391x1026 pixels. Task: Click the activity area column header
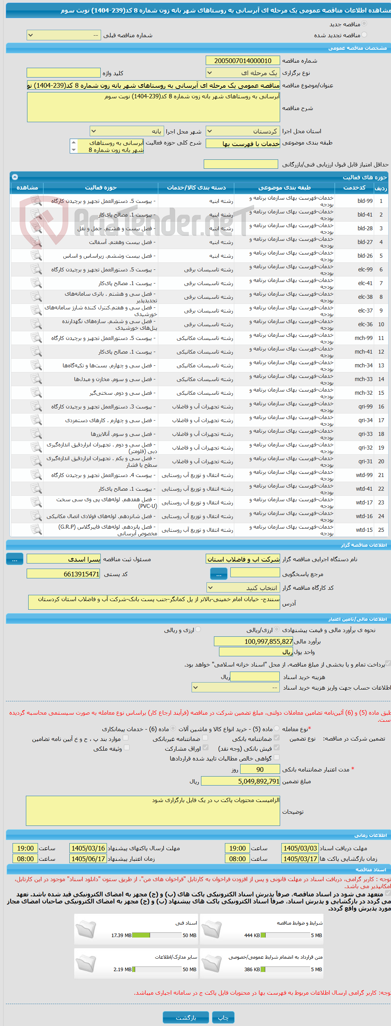101,187
